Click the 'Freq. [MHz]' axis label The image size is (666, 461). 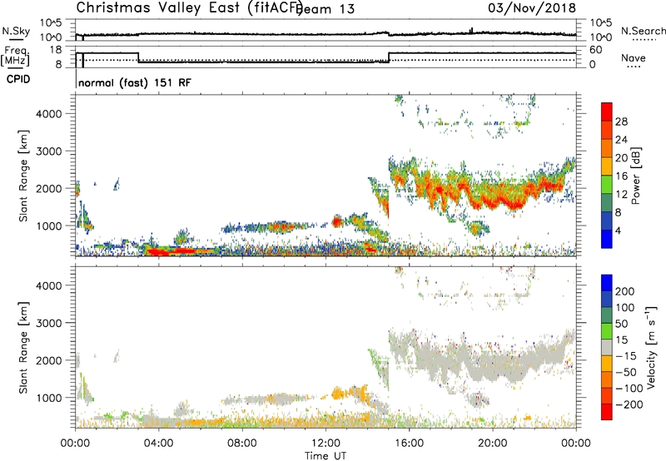pos(15,57)
